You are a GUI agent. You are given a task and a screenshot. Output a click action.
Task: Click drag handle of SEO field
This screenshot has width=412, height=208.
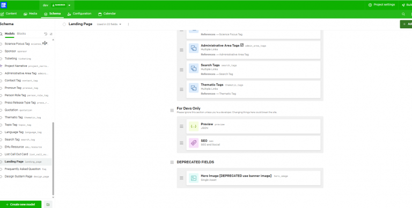pos(181,143)
